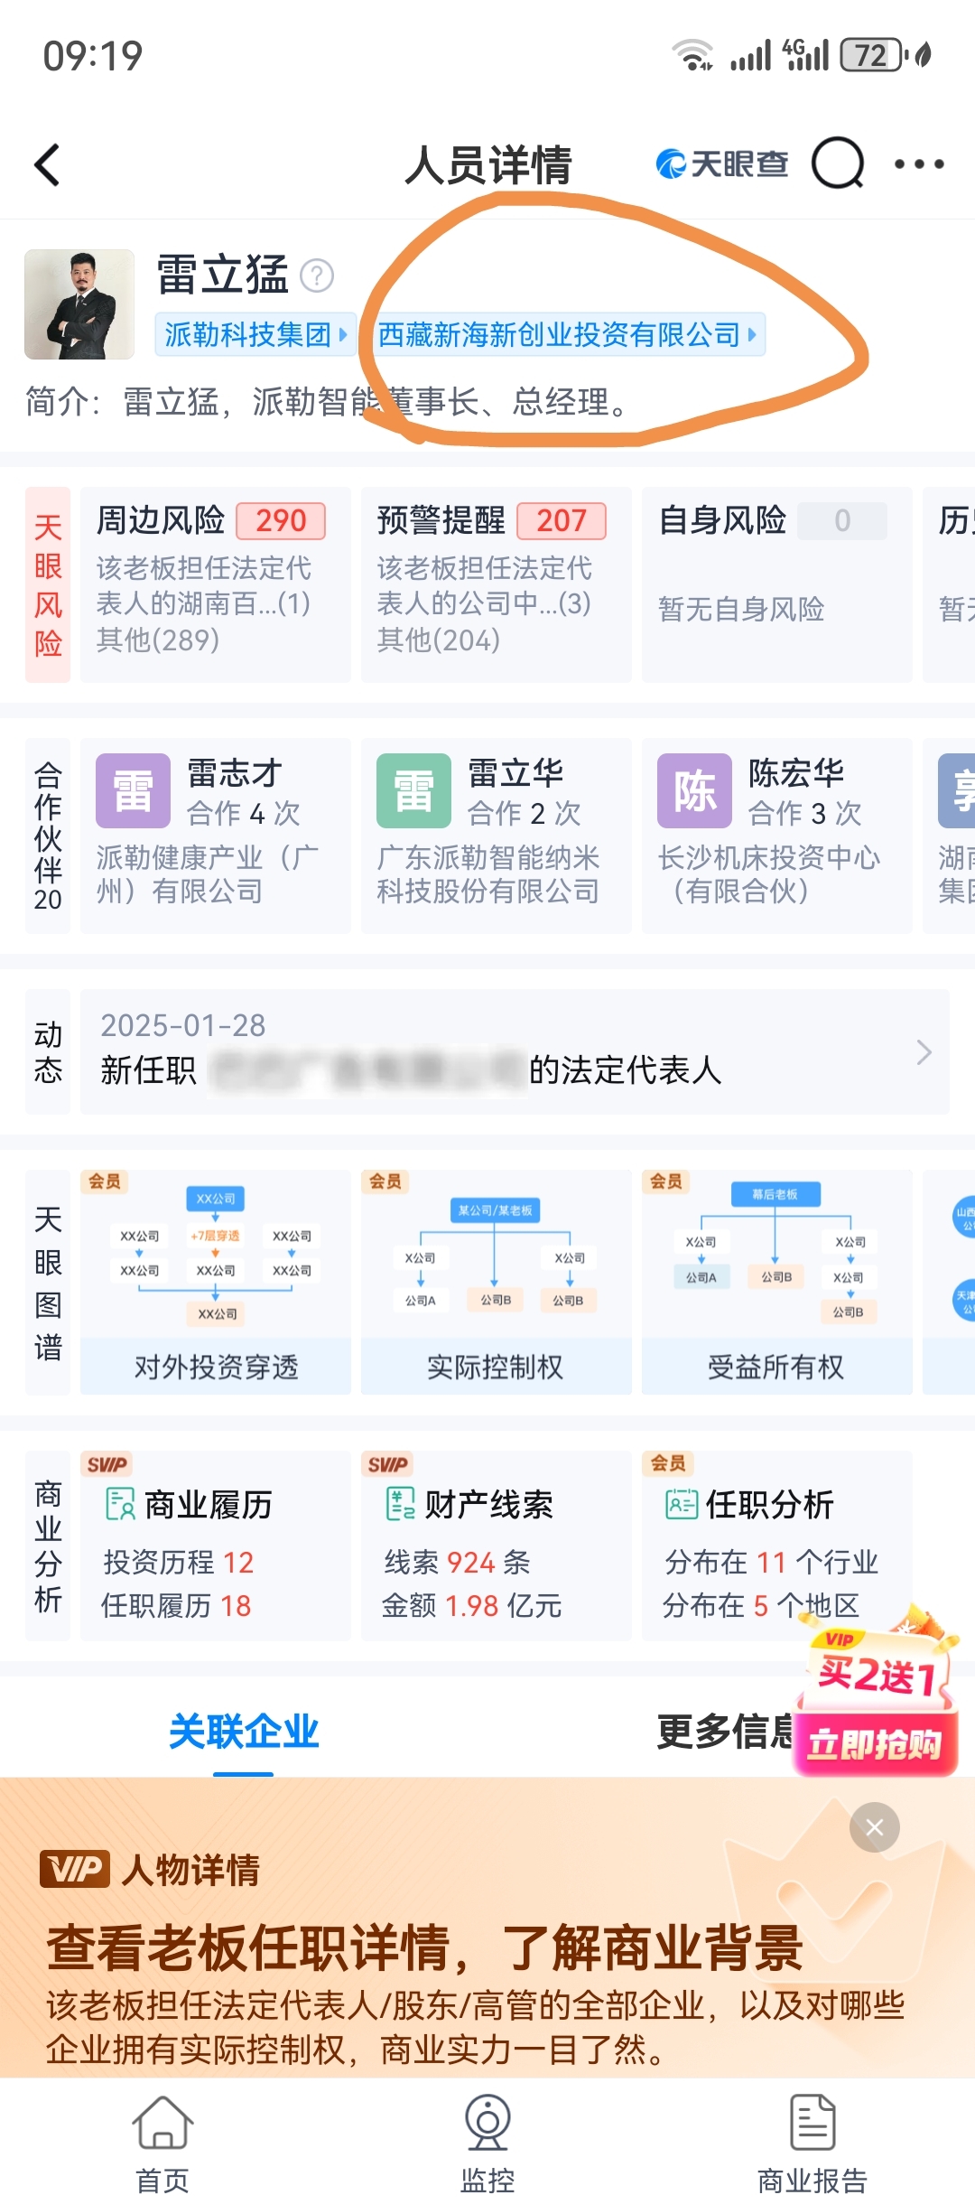Open search with magnifier icon

coord(838,163)
